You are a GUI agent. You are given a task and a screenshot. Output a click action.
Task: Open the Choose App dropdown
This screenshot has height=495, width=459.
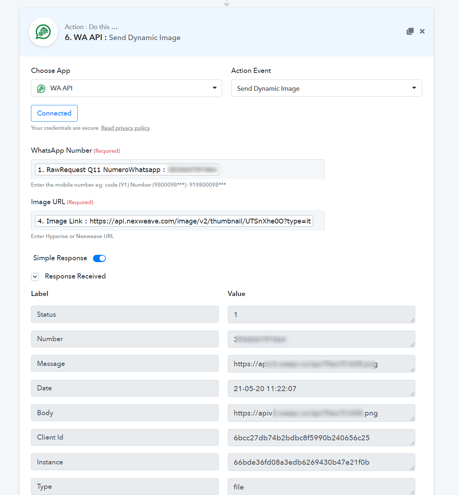(x=127, y=88)
